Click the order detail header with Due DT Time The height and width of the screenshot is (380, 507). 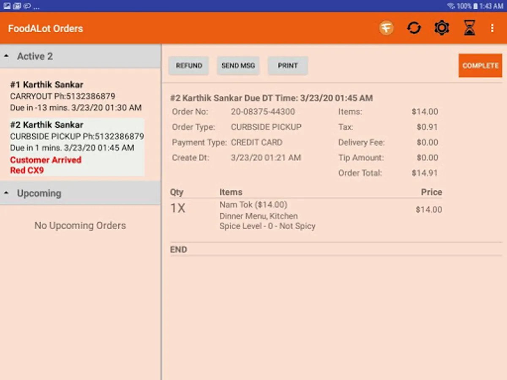[x=271, y=98]
